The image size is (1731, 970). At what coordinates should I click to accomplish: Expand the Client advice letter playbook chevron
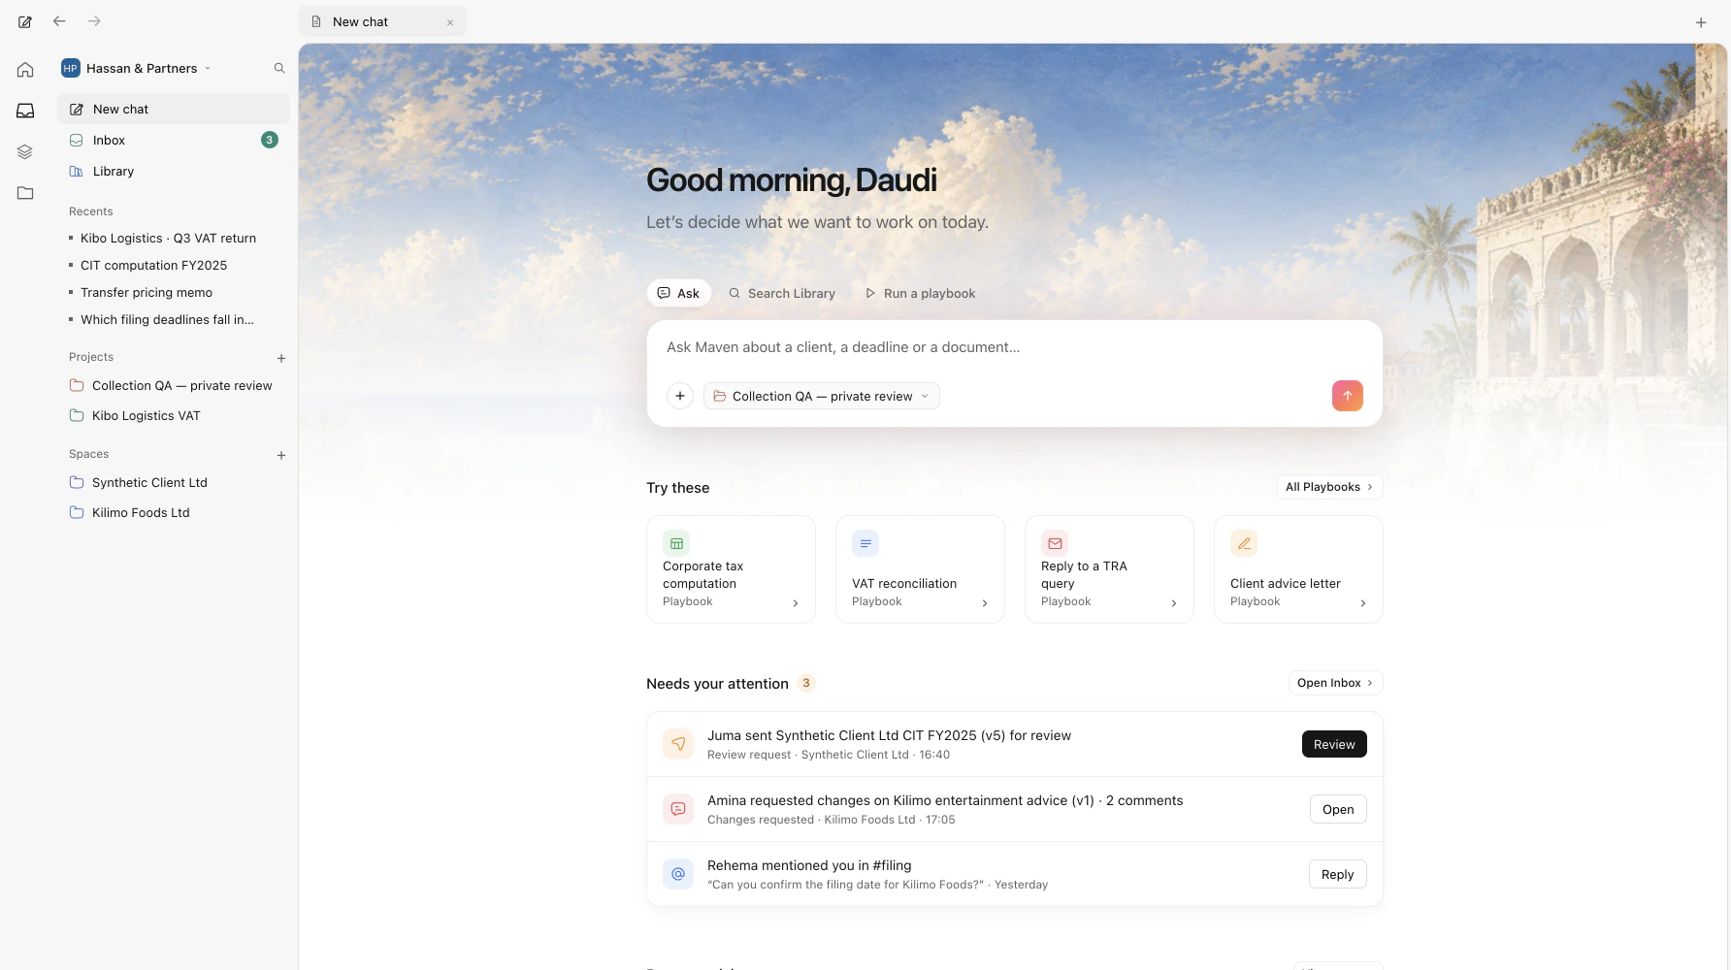1363,603
